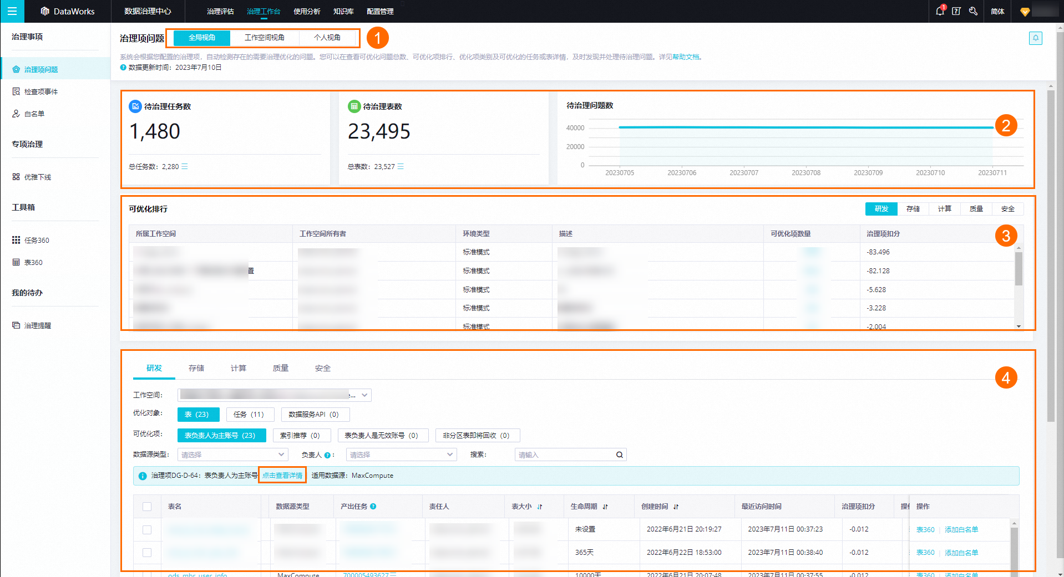This screenshot has width=1064, height=577.
Task: Click the 表360 table icon in sidebar
Action: tap(16, 262)
